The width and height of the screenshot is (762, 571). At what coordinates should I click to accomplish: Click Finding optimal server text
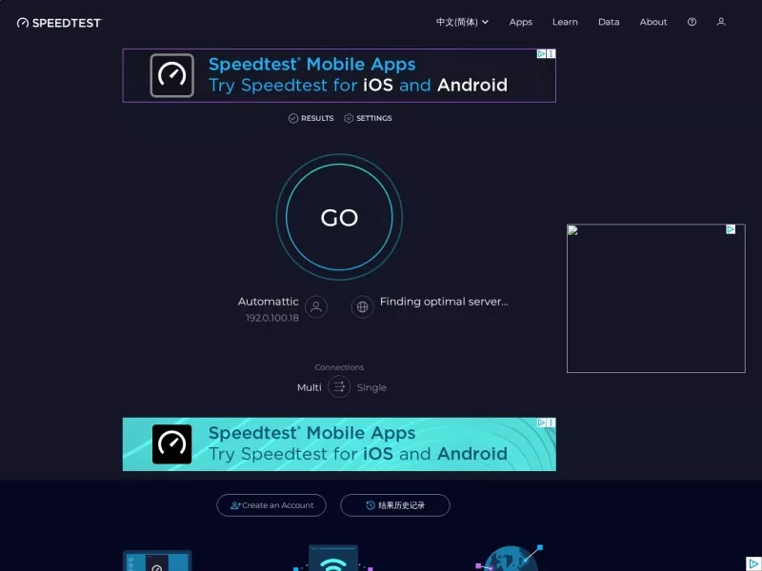(x=444, y=302)
